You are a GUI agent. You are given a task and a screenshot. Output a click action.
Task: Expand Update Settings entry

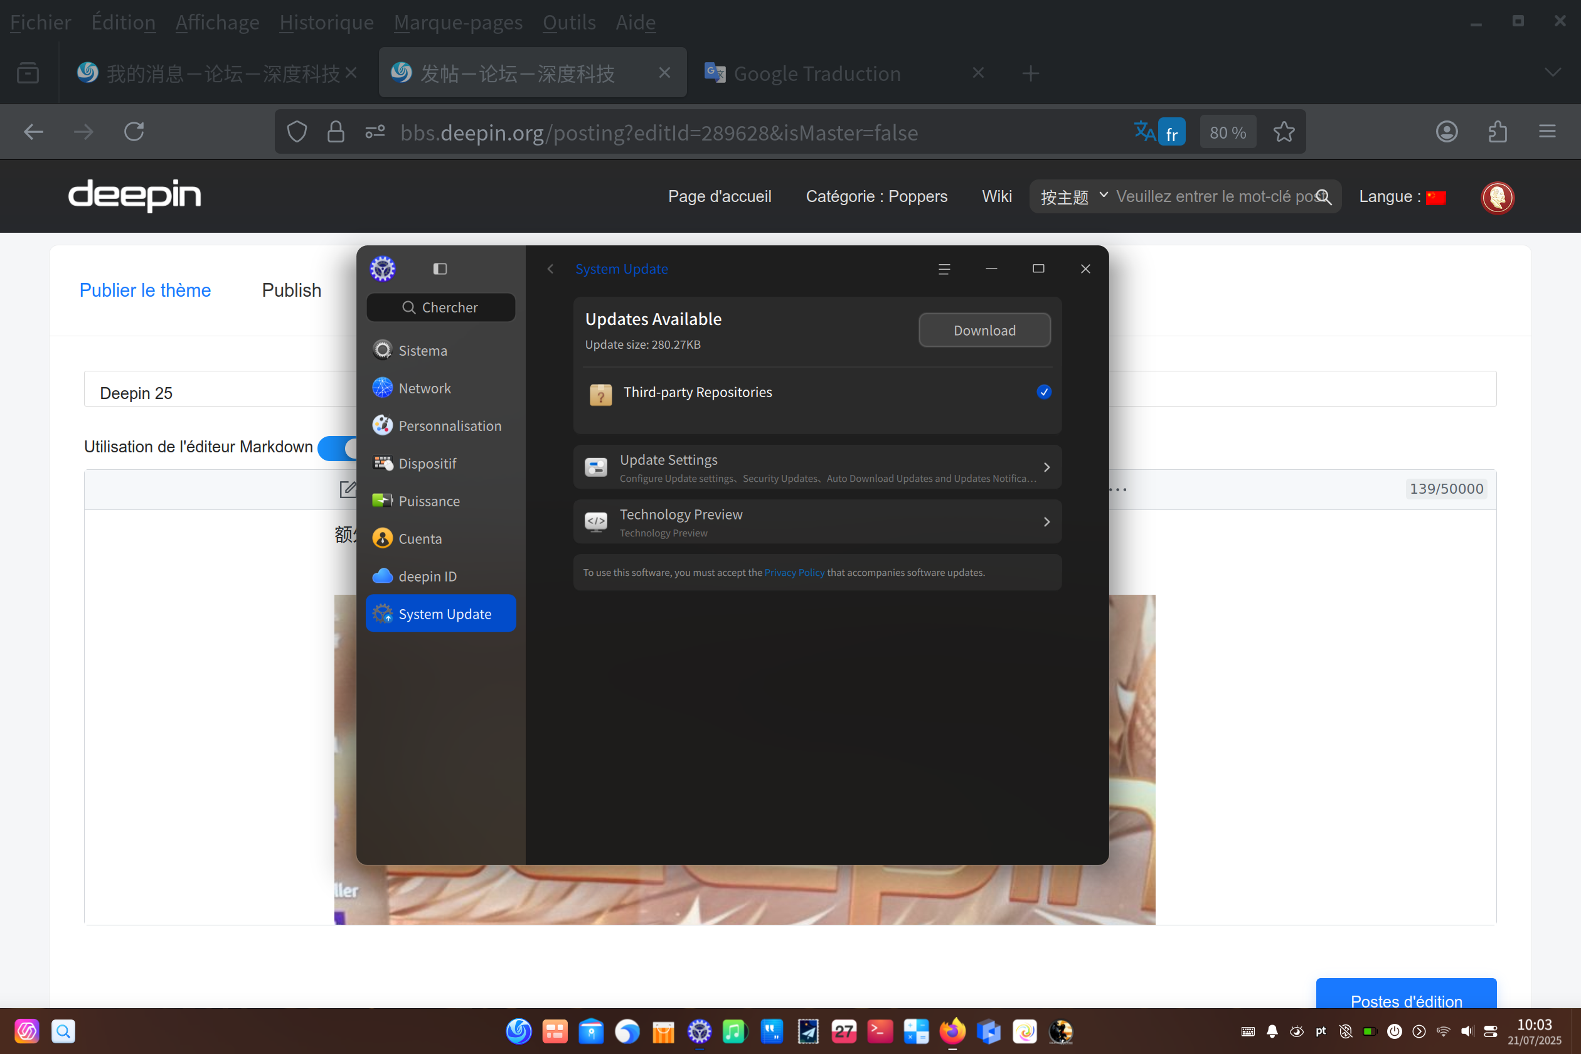(817, 467)
